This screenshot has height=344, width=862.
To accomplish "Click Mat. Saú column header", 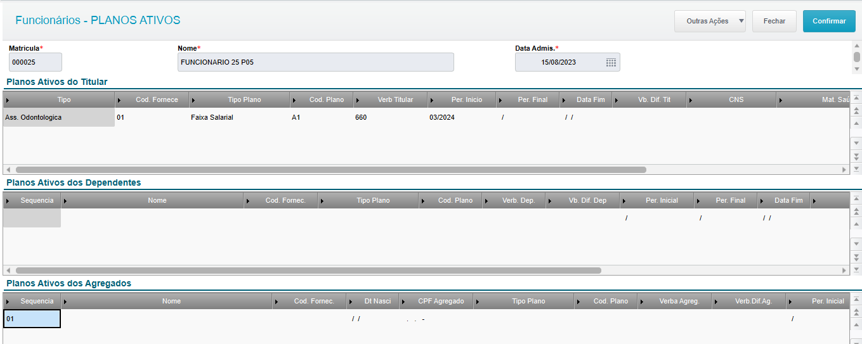I will tap(813, 100).
